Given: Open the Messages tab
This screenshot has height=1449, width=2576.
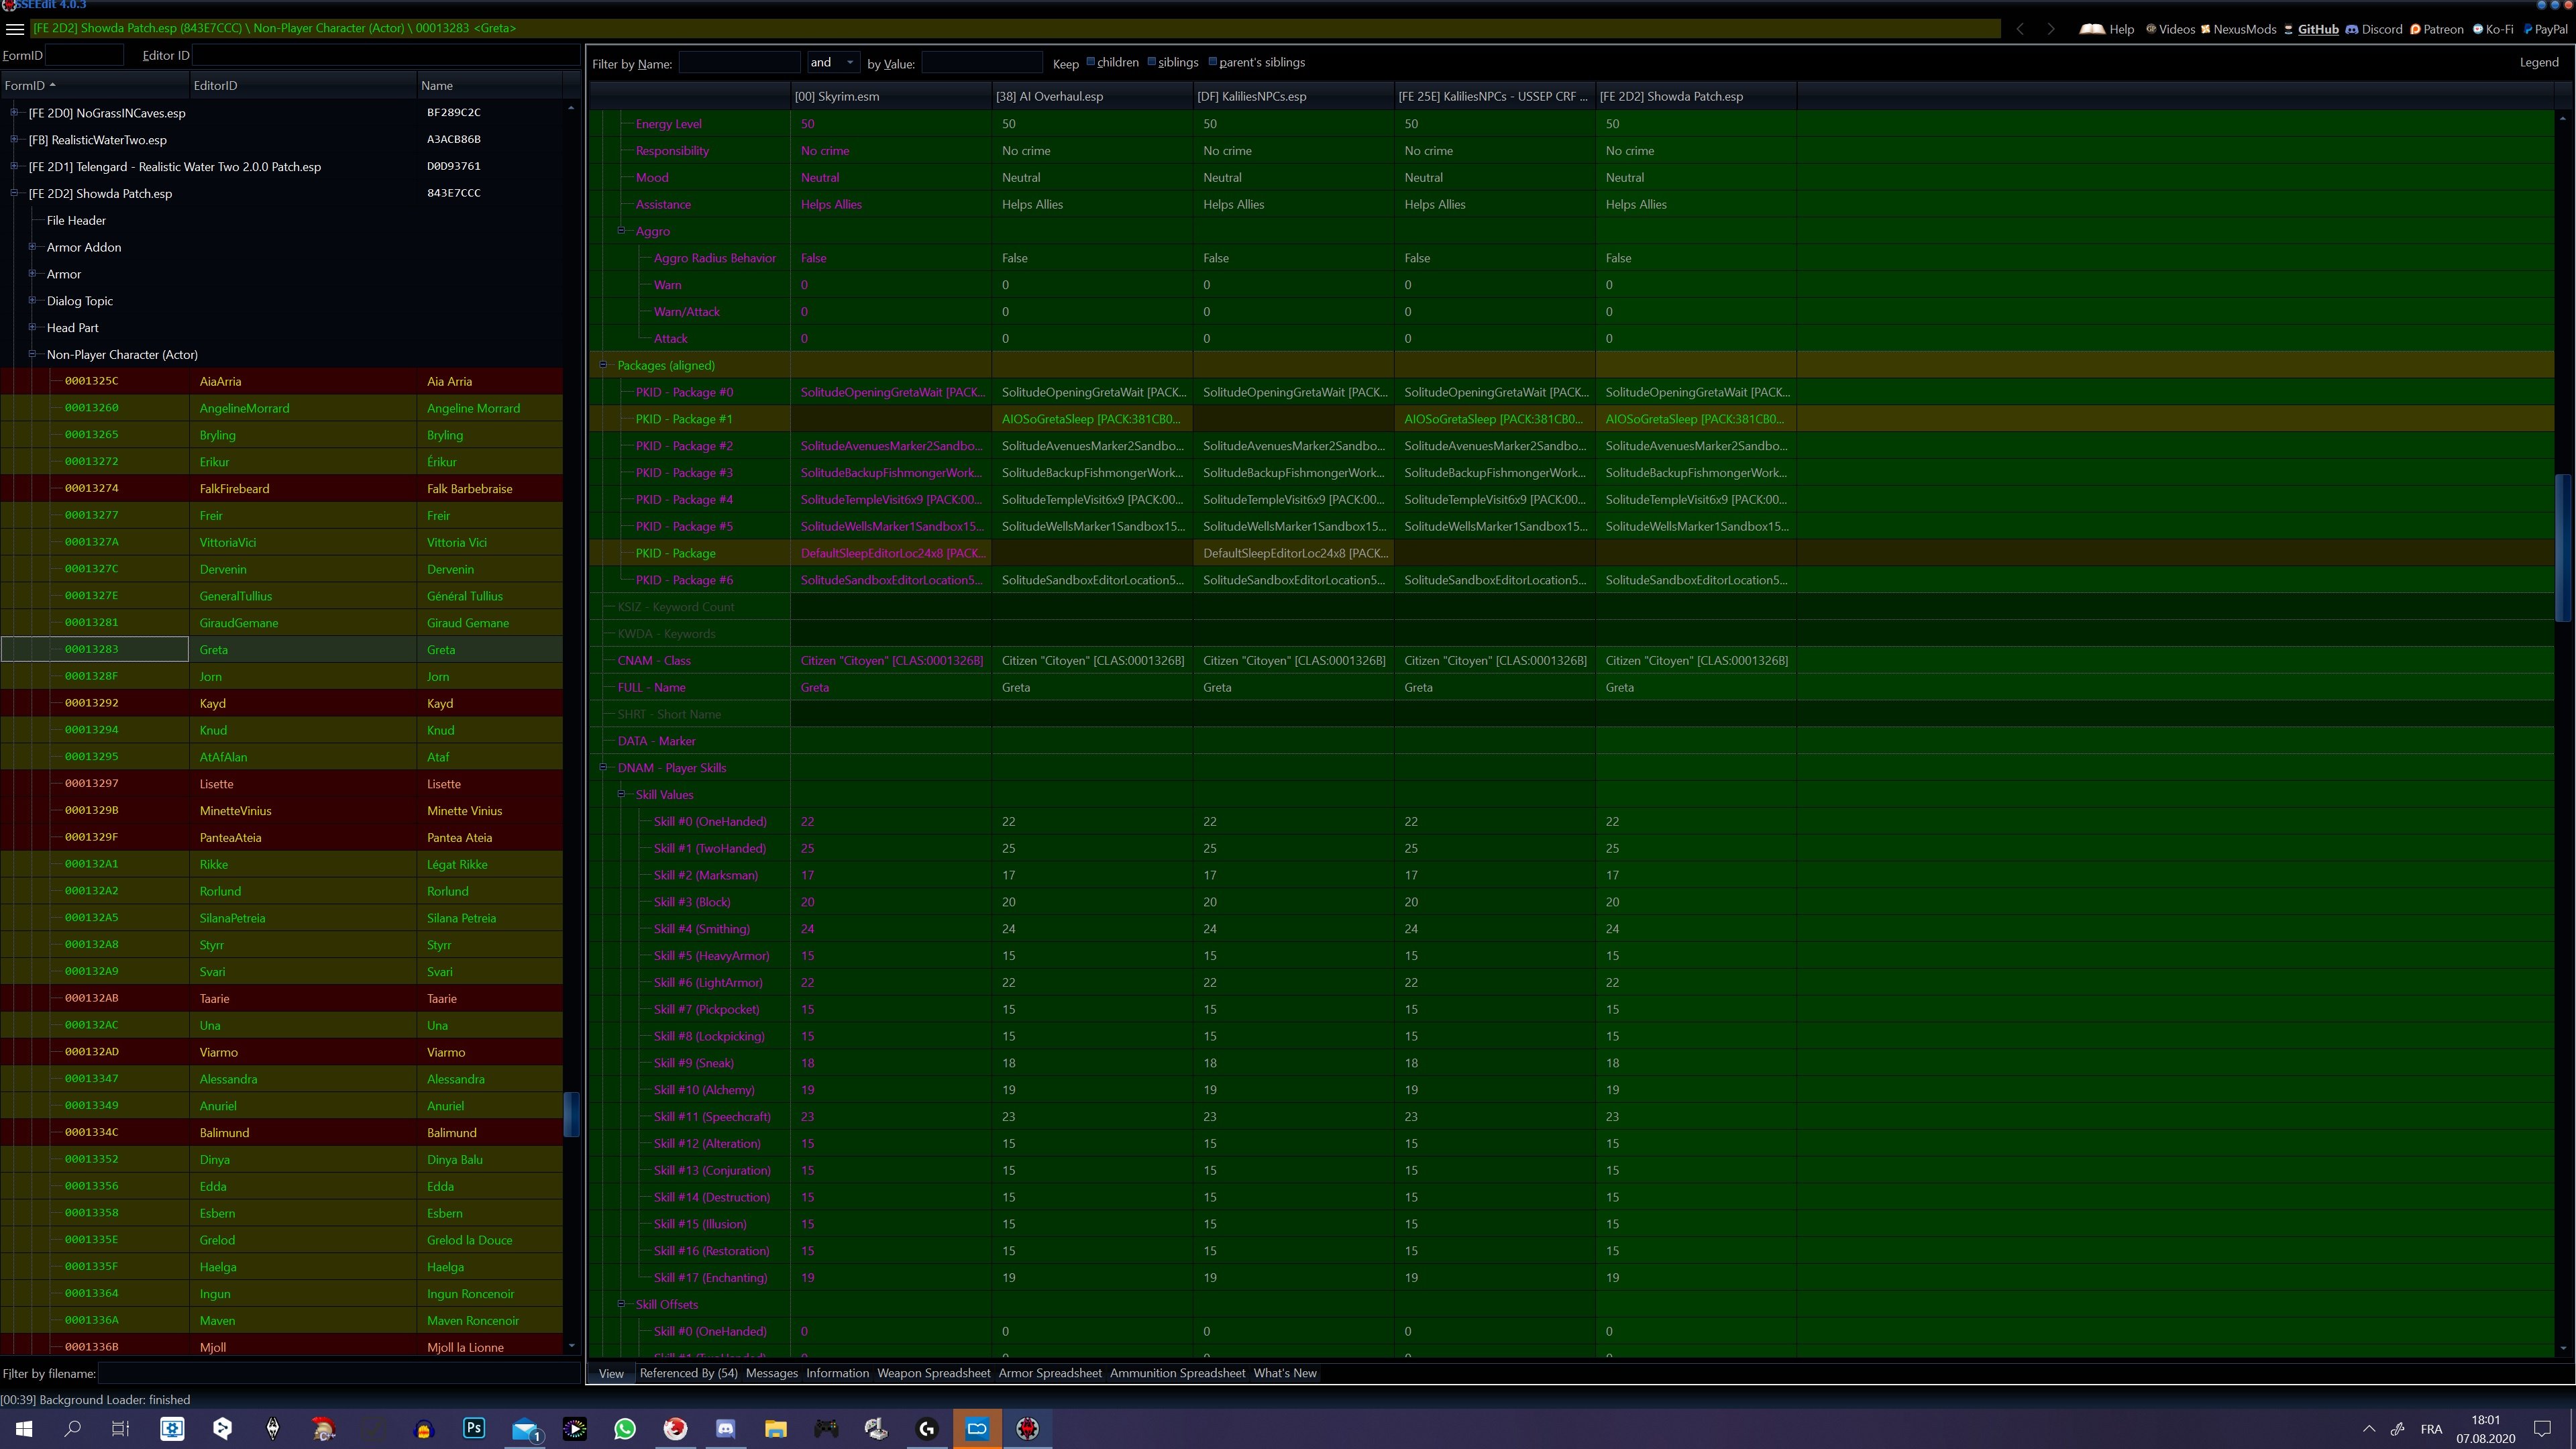Looking at the screenshot, I should tap(771, 1373).
